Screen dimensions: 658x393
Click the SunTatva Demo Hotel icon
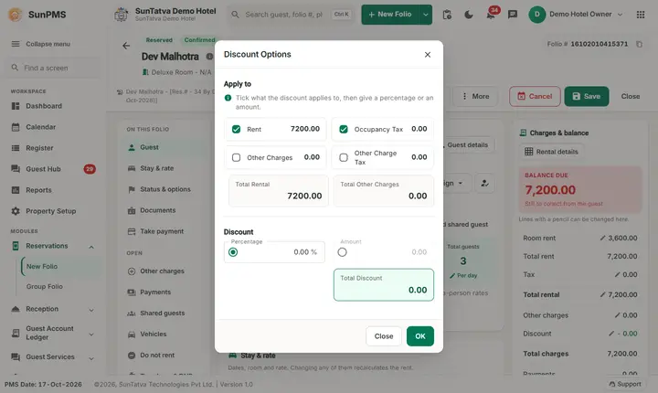121,15
